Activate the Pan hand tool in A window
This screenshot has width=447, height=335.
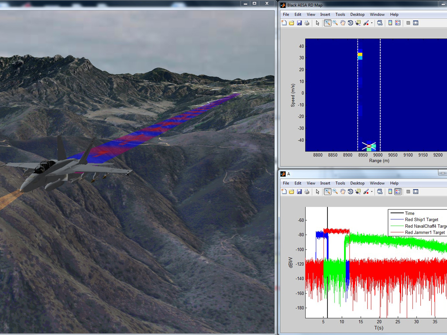(x=343, y=191)
